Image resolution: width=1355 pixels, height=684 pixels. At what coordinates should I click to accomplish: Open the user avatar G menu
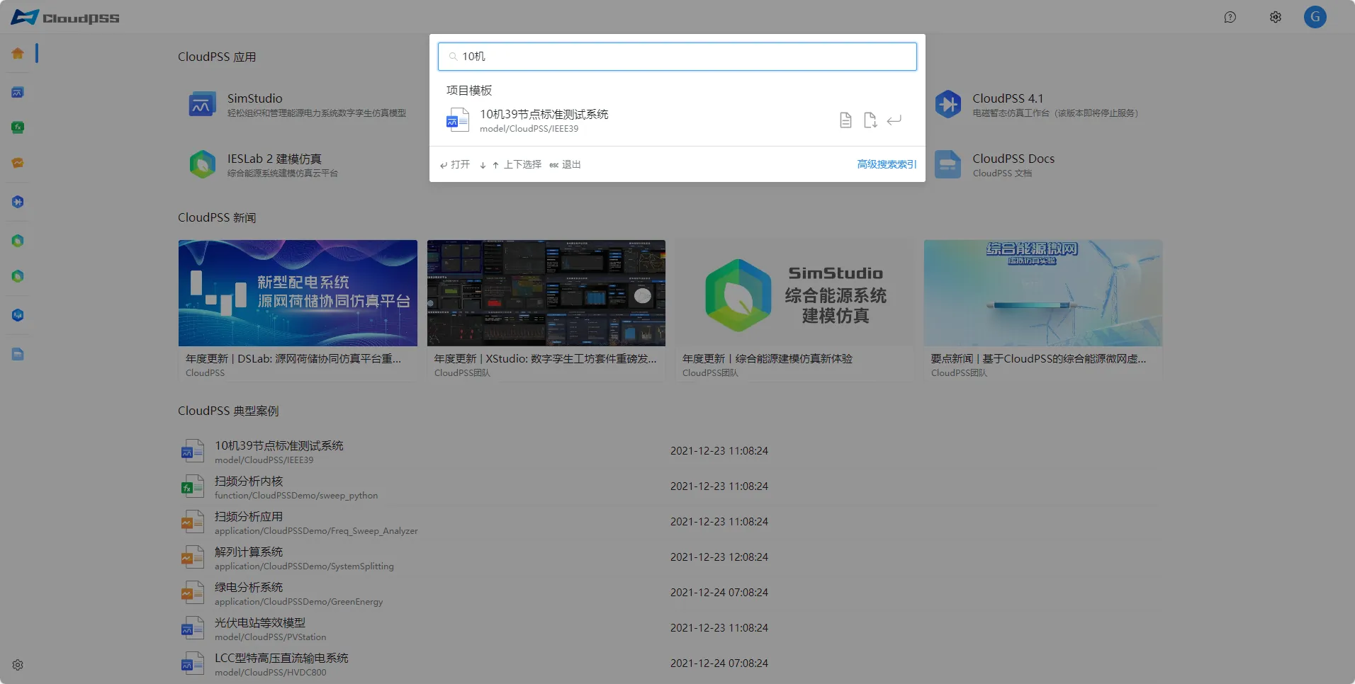1315,17
